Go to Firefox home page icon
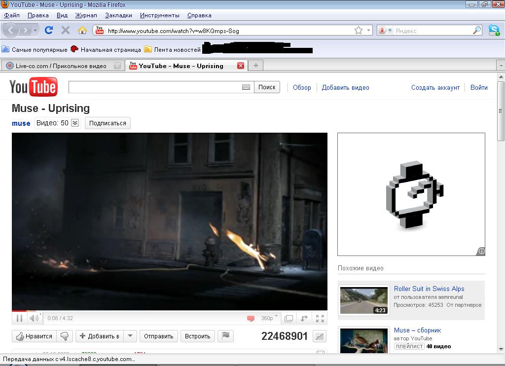This screenshot has width=505, height=366. click(82, 31)
